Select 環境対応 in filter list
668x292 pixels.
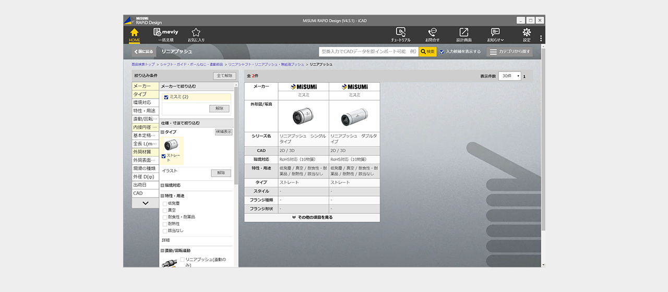click(x=142, y=103)
